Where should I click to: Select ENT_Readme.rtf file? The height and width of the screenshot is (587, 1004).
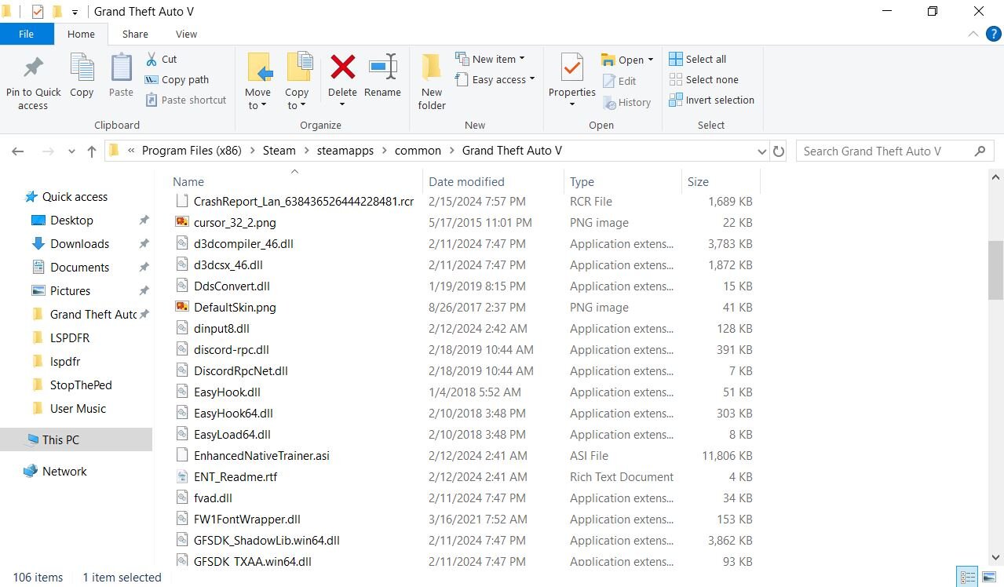(x=235, y=476)
